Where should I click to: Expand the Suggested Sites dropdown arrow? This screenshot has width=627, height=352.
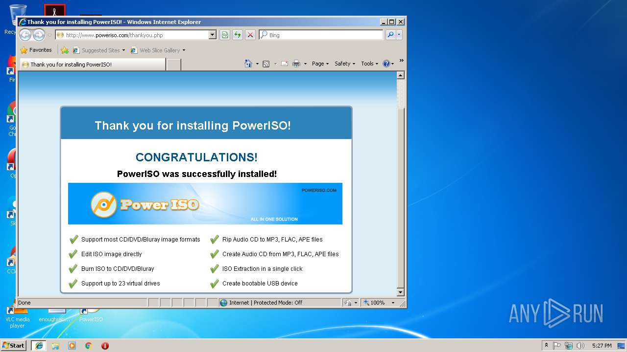point(123,50)
